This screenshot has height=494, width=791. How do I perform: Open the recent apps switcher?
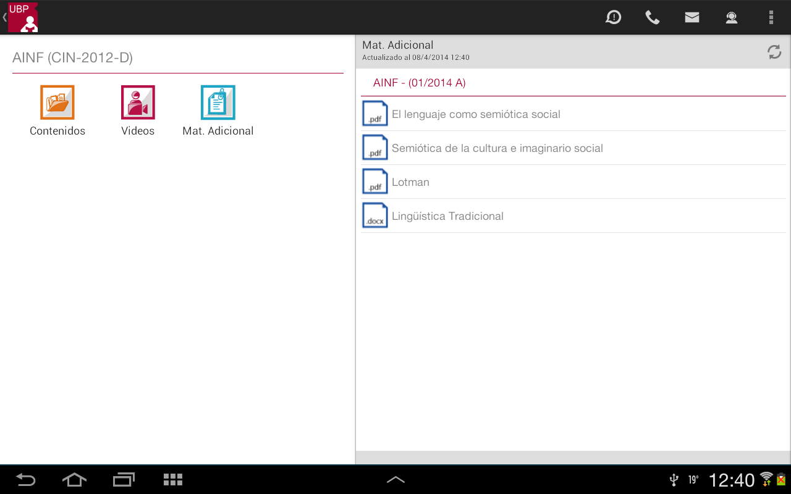tap(124, 480)
